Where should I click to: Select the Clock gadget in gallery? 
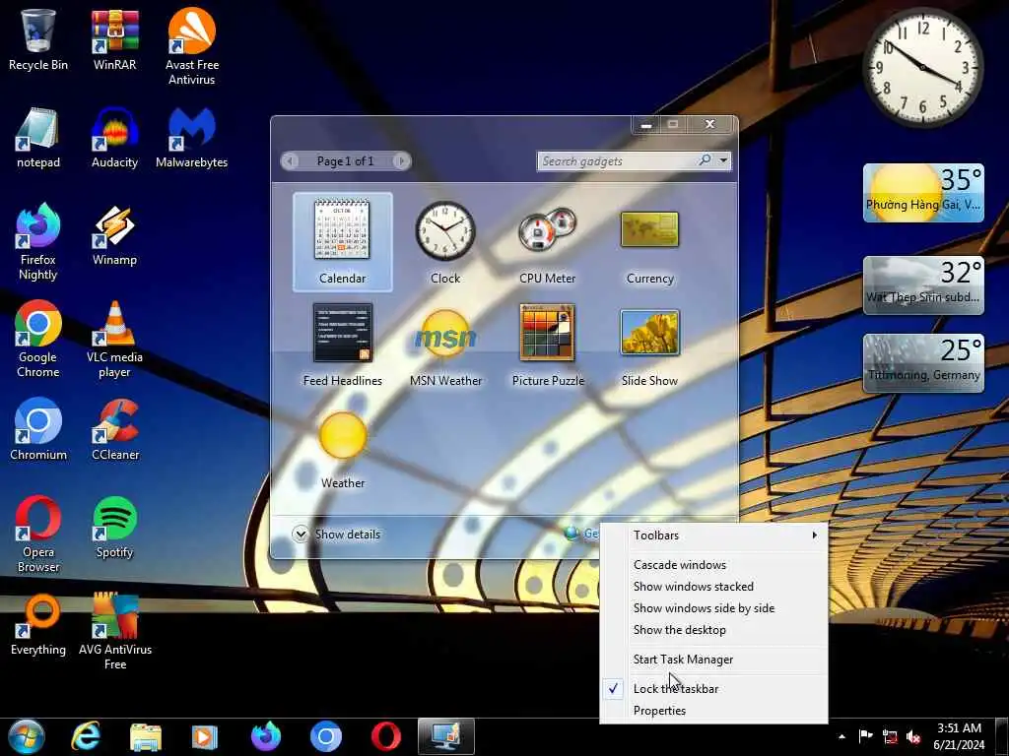445,242
